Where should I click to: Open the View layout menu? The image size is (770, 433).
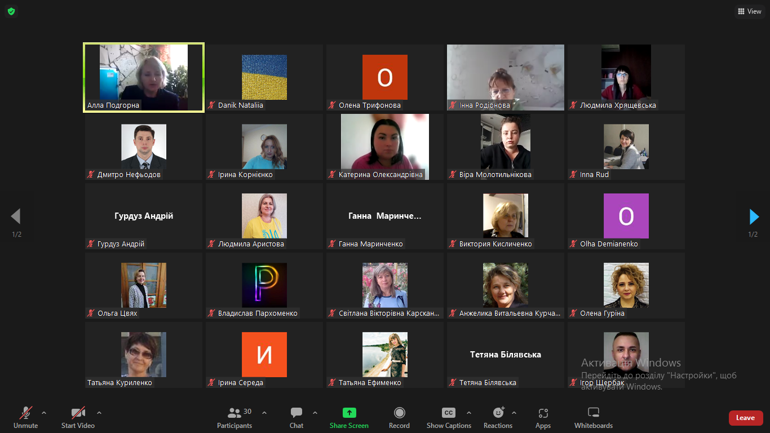(x=749, y=11)
